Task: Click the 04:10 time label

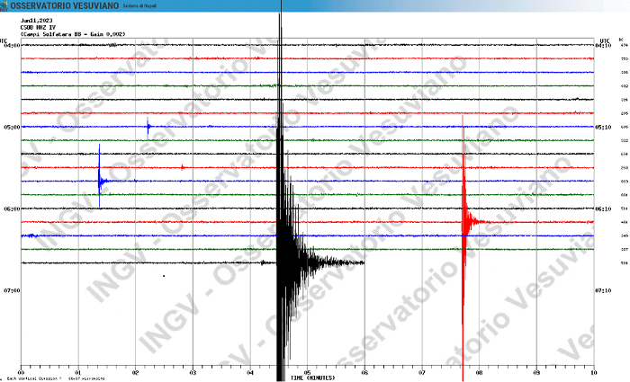Action: pos(603,46)
